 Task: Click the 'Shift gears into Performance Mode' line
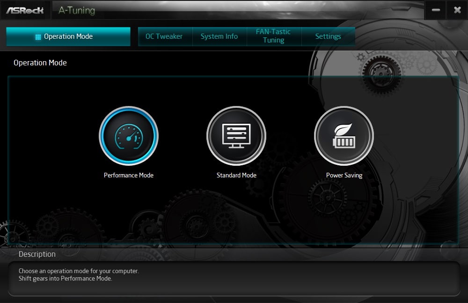pos(65,279)
